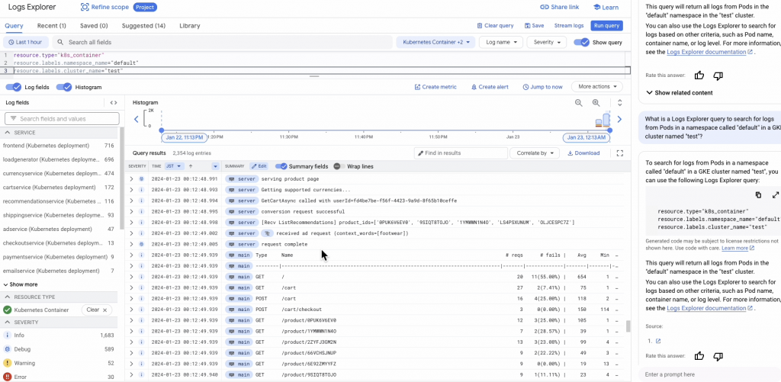Go to previous histogram time range
Screen dimensions: 781x382
coord(137,118)
